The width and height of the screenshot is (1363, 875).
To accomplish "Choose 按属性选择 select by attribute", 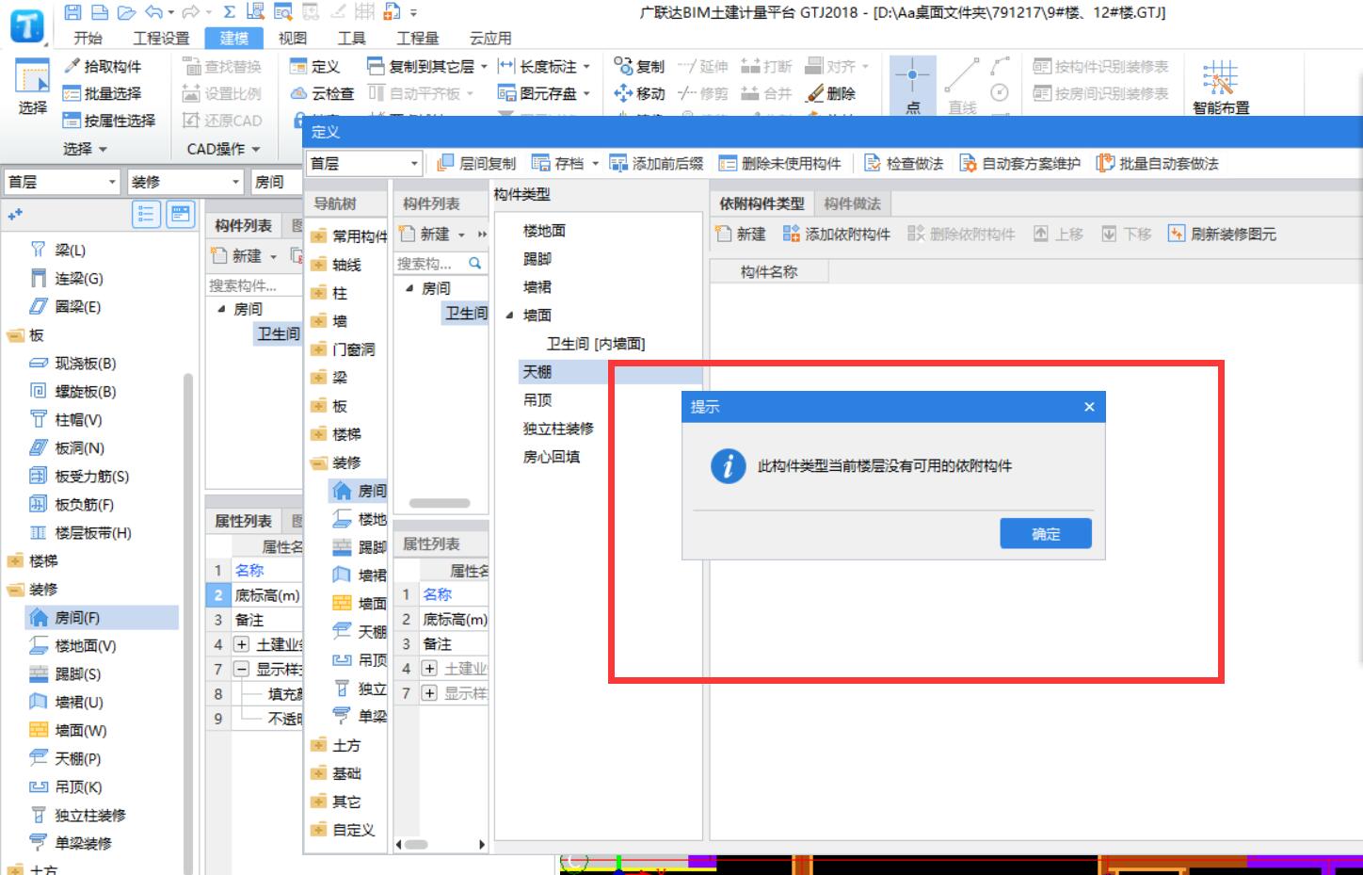I will click(x=108, y=121).
